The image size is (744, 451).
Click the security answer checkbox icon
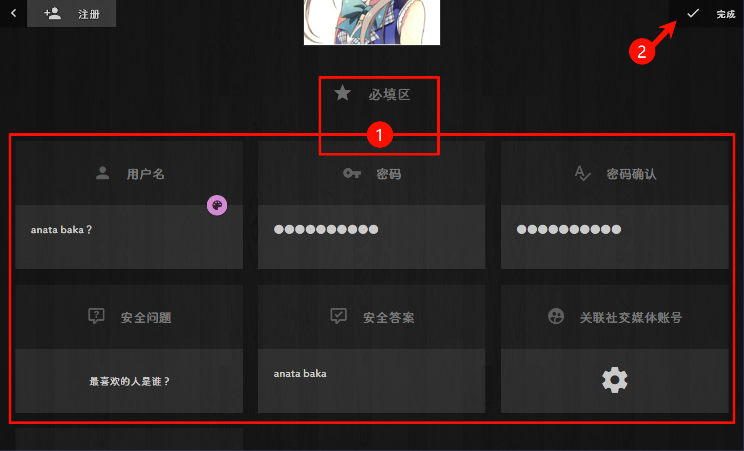point(339,316)
